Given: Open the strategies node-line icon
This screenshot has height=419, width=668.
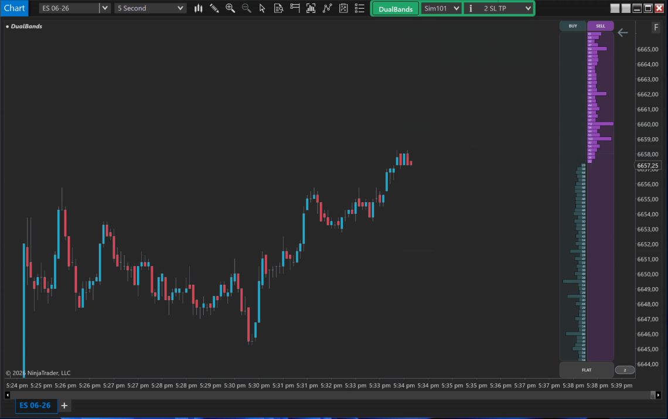Looking at the screenshot, I should click(x=328, y=8).
